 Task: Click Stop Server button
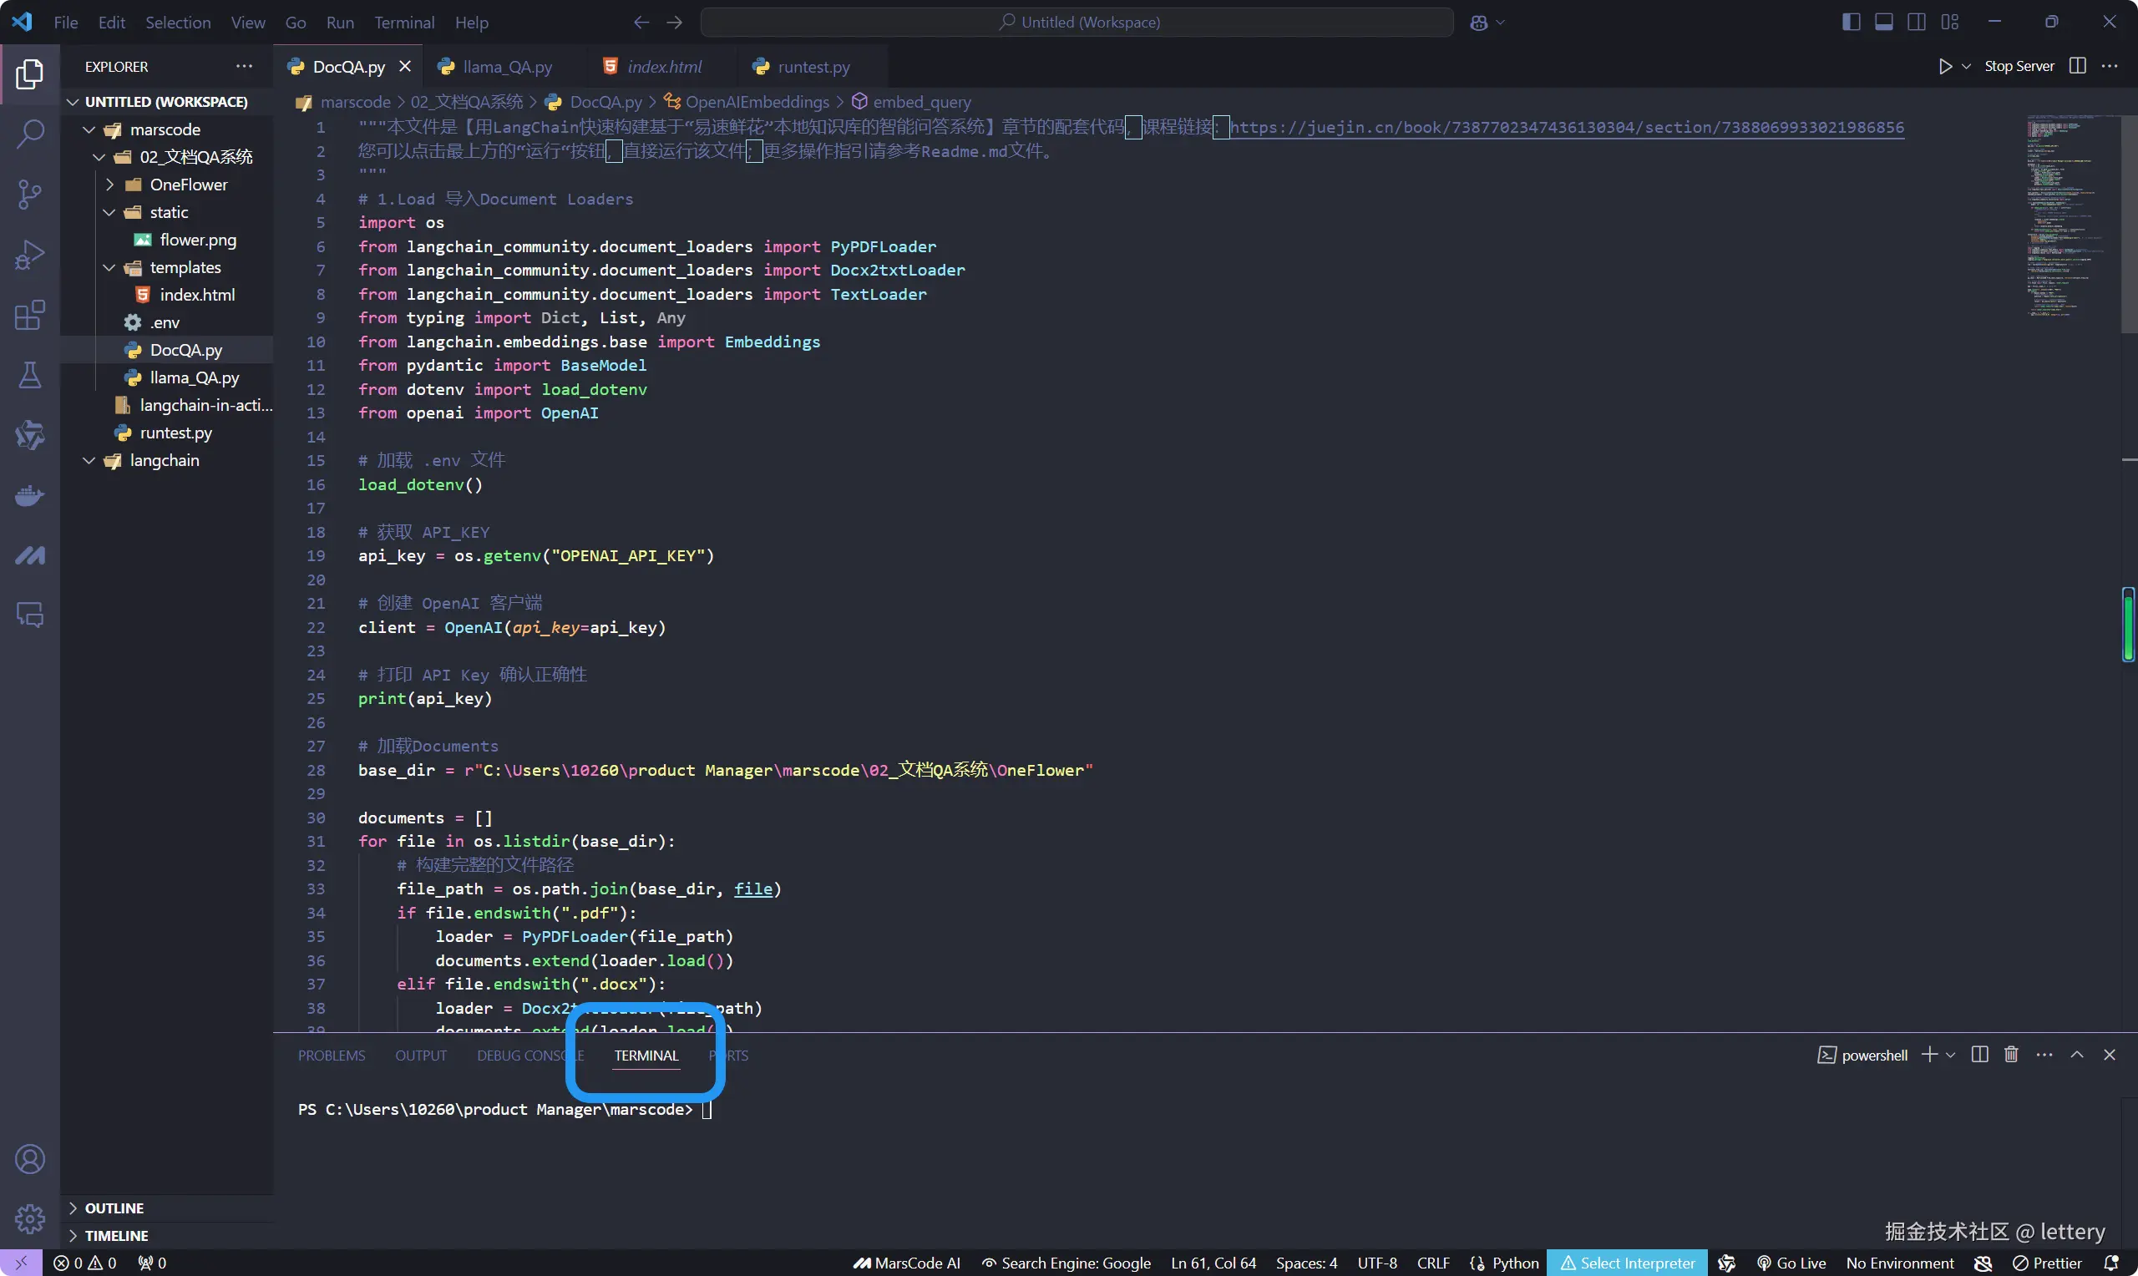tap(2019, 66)
